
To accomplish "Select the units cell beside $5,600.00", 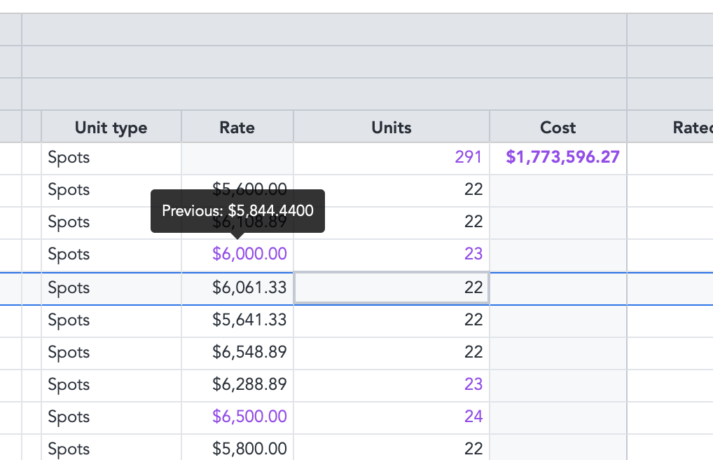I will (392, 190).
